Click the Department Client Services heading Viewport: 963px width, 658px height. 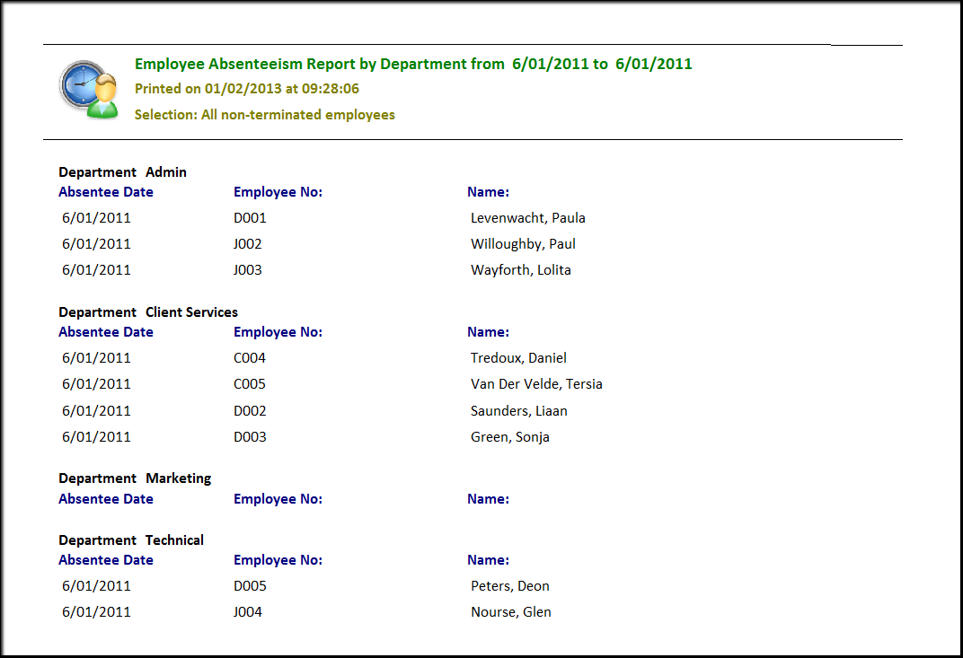click(x=148, y=312)
